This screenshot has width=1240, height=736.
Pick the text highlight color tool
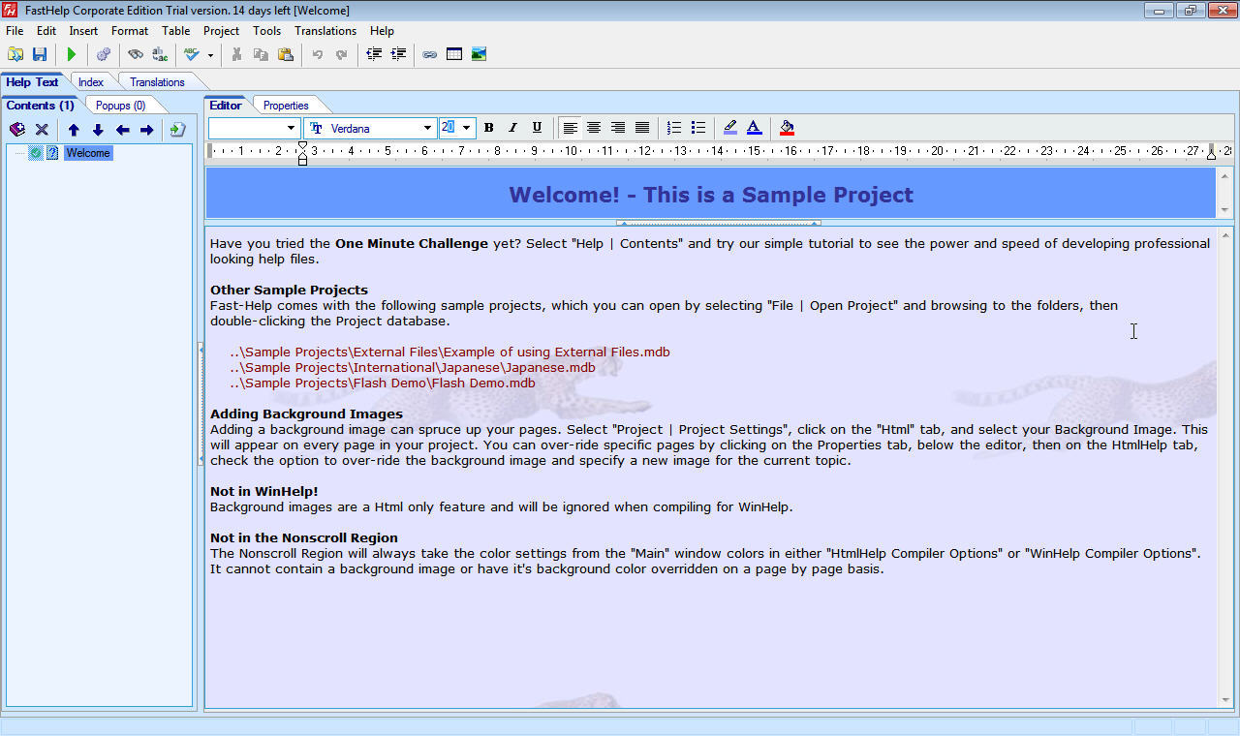tap(729, 128)
